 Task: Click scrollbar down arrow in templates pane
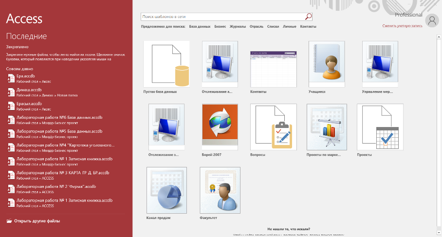pos(439,233)
